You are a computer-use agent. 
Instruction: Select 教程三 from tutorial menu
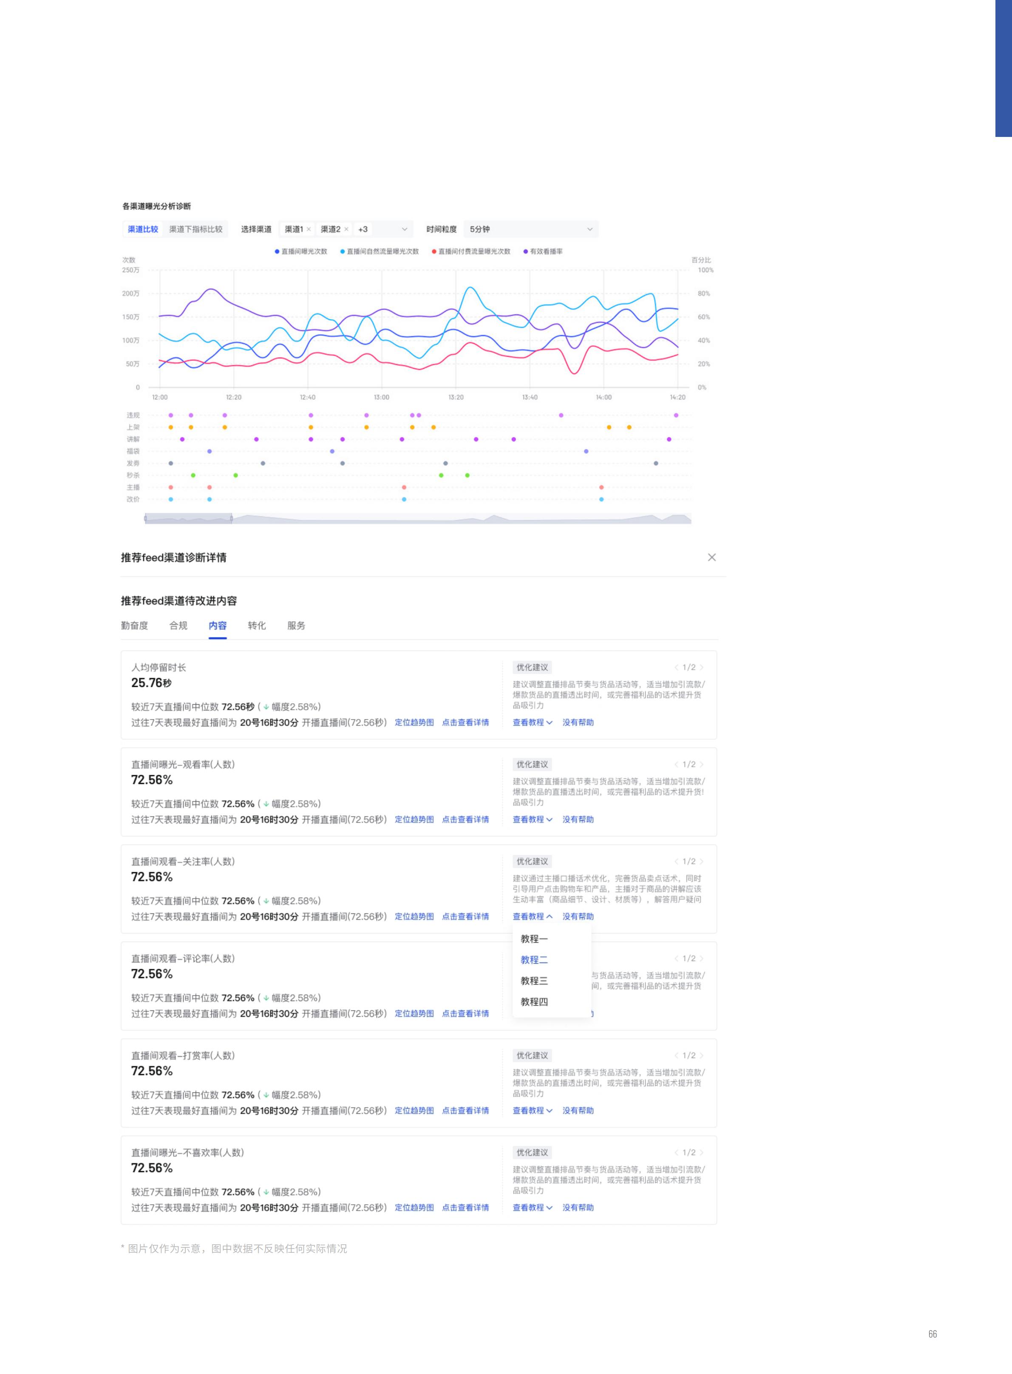click(551, 981)
